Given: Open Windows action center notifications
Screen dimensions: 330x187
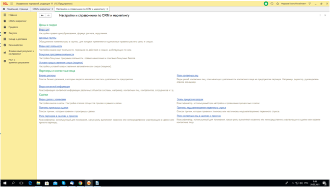Looking at the screenshot, I should click(324, 183).
